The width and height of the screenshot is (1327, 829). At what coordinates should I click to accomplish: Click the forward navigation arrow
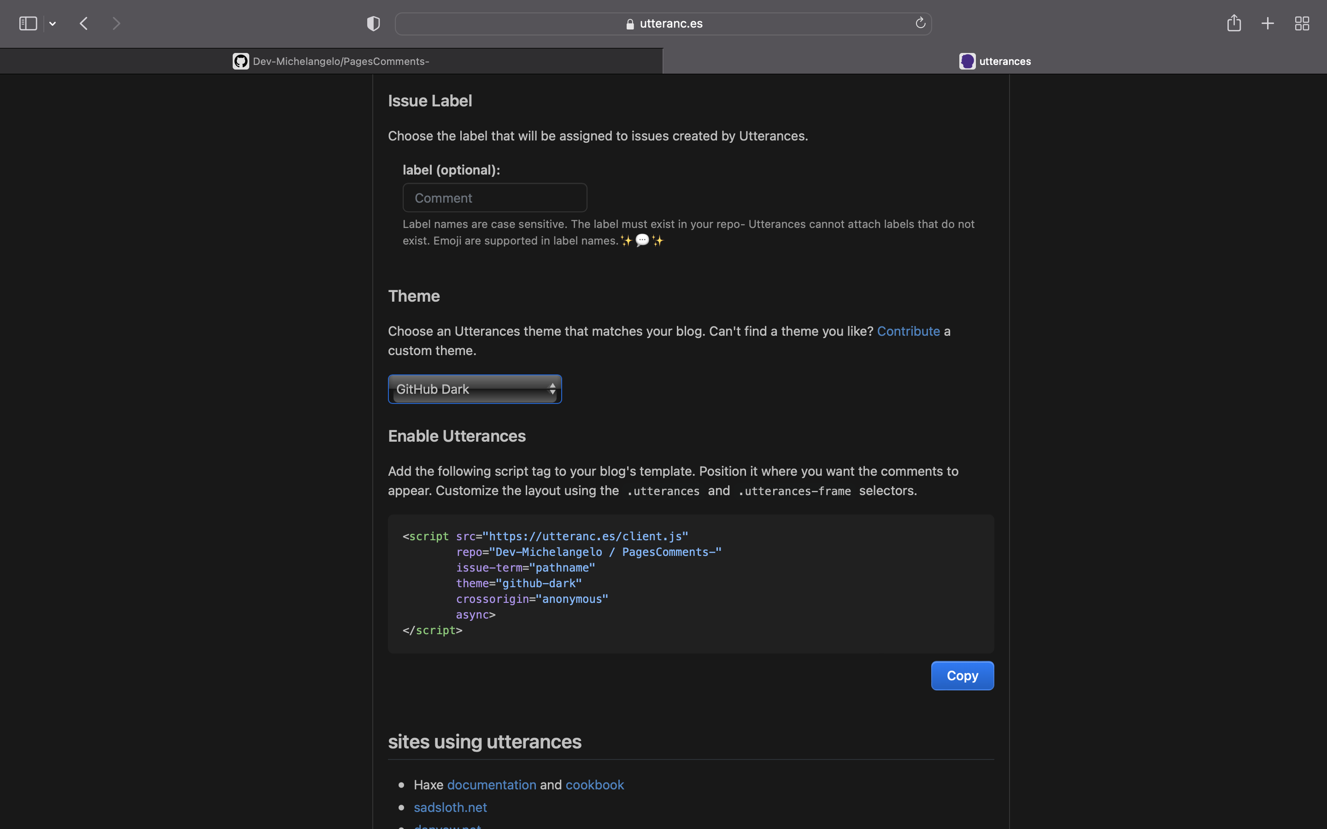pos(116,23)
